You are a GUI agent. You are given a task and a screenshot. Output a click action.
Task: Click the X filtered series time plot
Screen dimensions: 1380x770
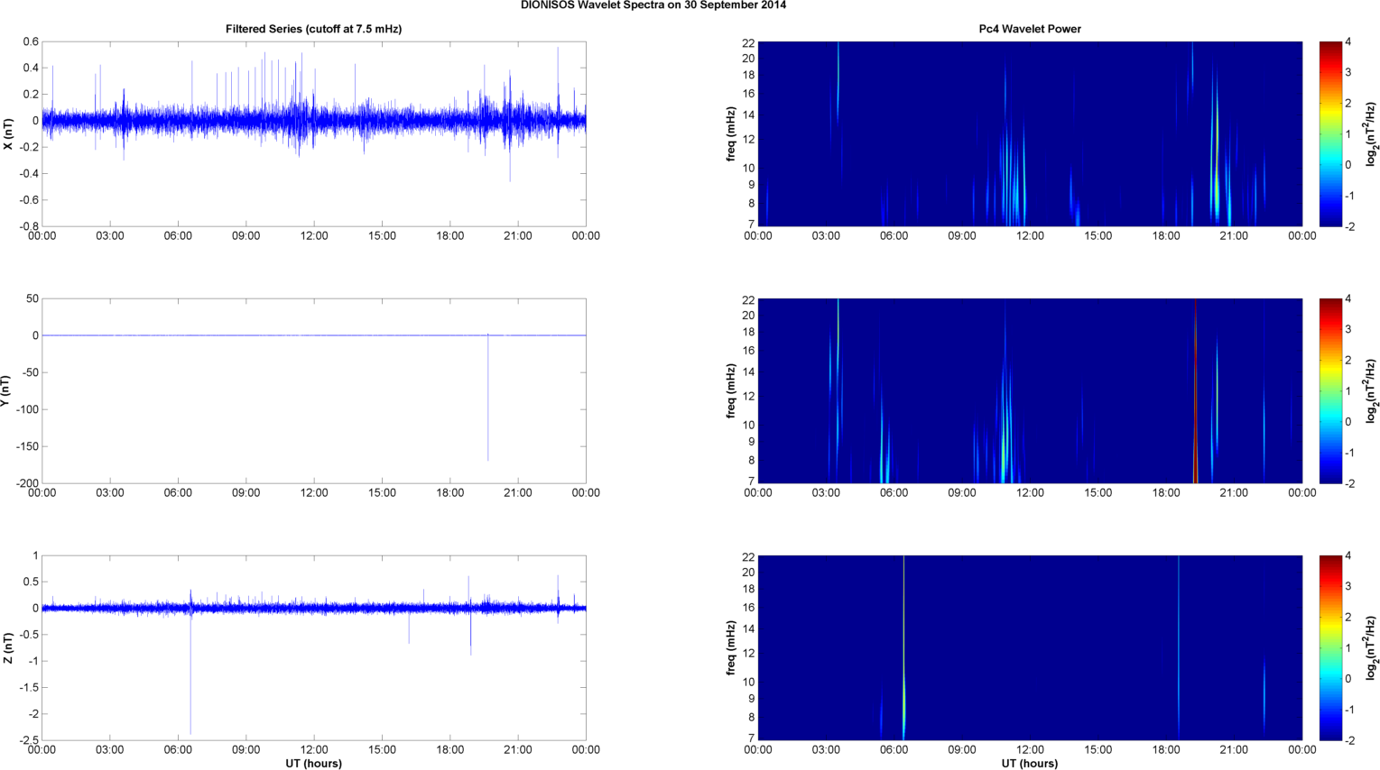[314, 133]
